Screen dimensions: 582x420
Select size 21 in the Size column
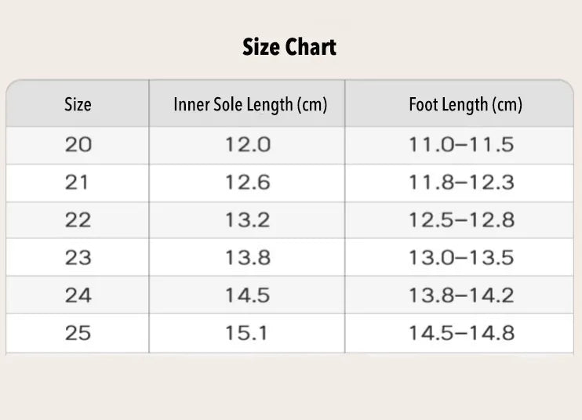pos(78,183)
